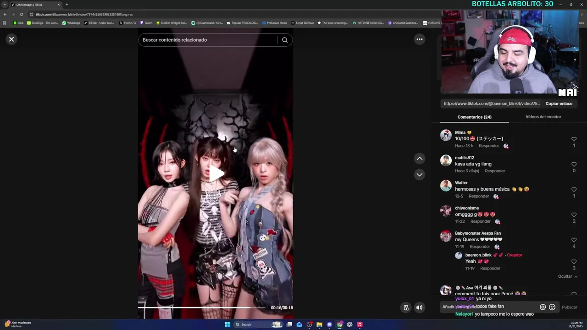Go to previous video with up arrow
Viewport: 587px width, 330px height.
tap(419, 159)
